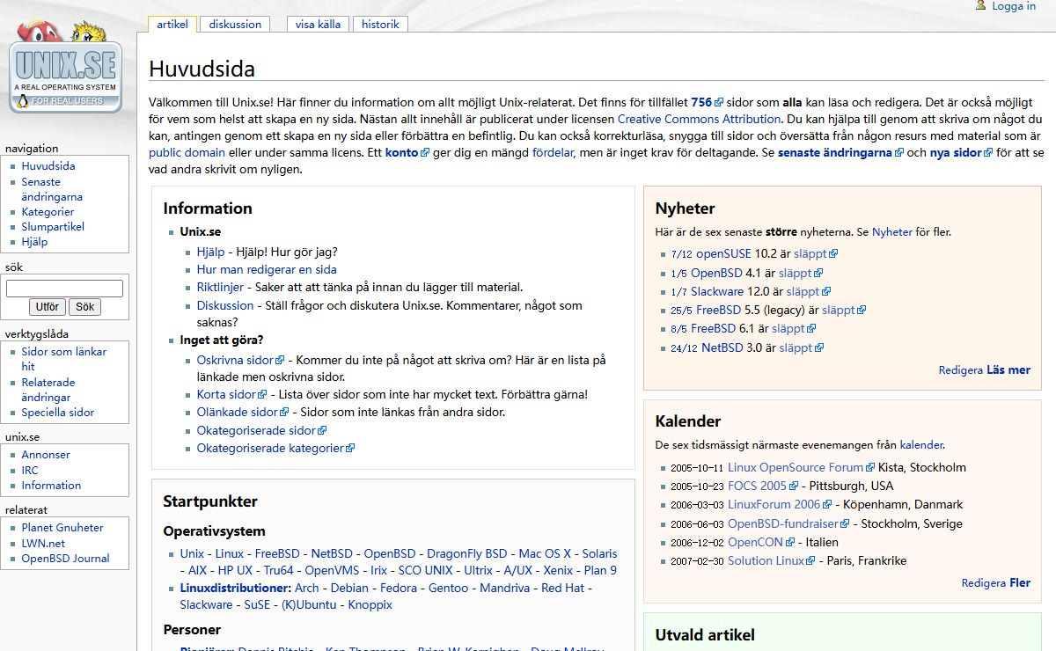Open Speciella sidor in the toolbox

coord(57,412)
